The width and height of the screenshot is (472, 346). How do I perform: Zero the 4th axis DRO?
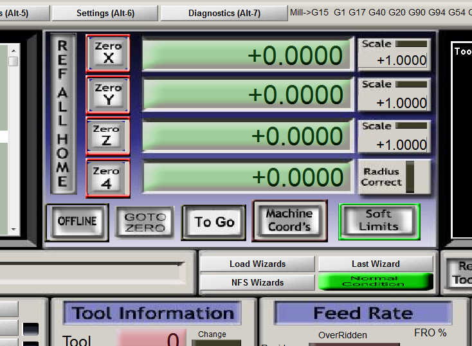click(108, 178)
